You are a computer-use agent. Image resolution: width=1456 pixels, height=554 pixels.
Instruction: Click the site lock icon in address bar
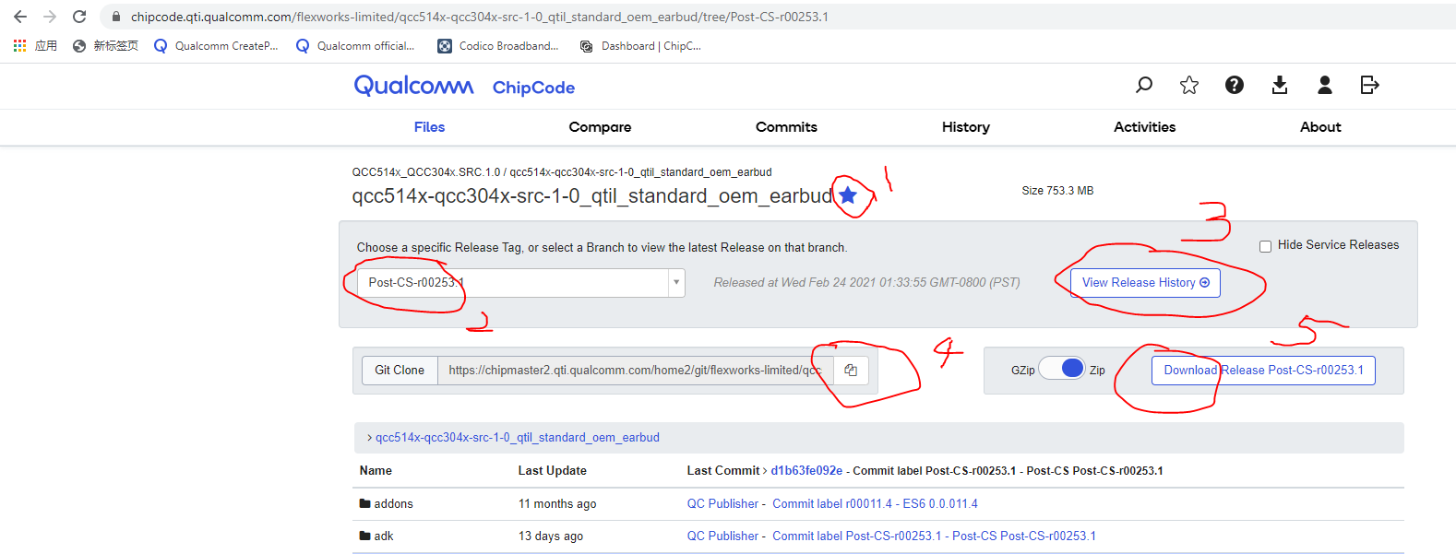pyautogui.click(x=115, y=17)
